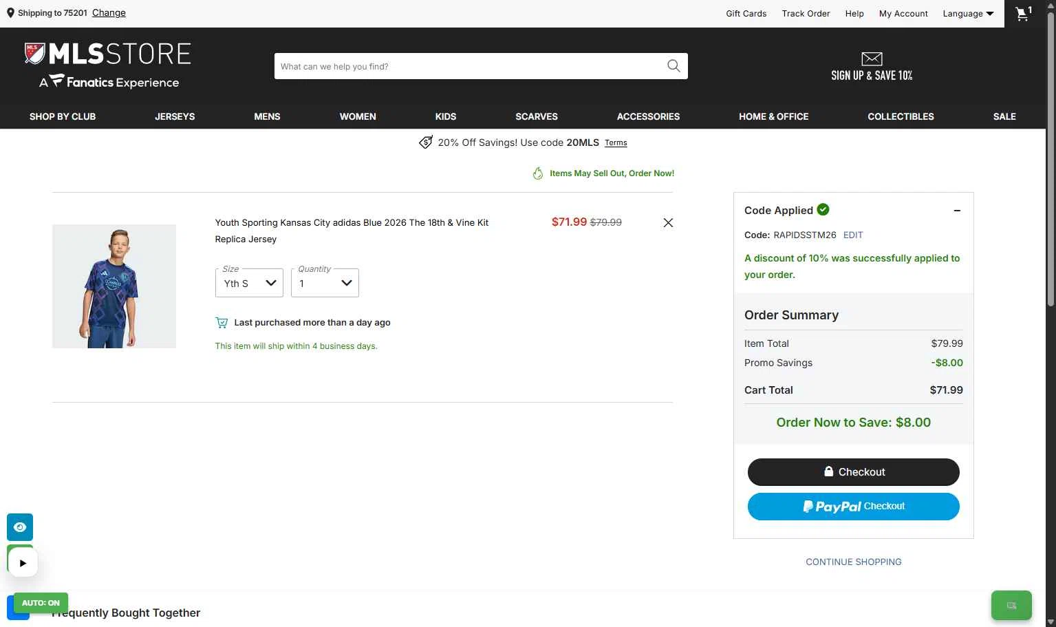Viewport: 1056px width, 627px height.
Task: Toggle the AUTO: ON badge
Action: point(41,603)
